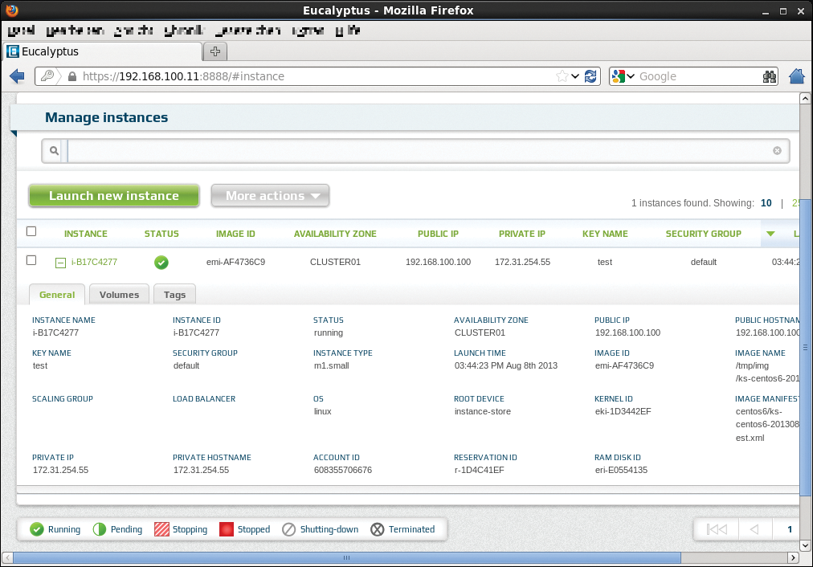This screenshot has width=813, height=567.
Task: Open the search engine selector dropdown arrow
Action: (631, 76)
